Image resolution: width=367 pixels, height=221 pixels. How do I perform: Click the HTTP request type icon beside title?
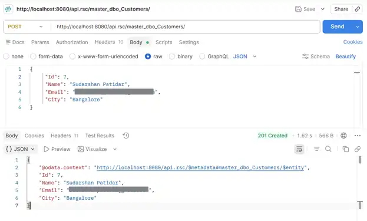[x=8, y=9]
